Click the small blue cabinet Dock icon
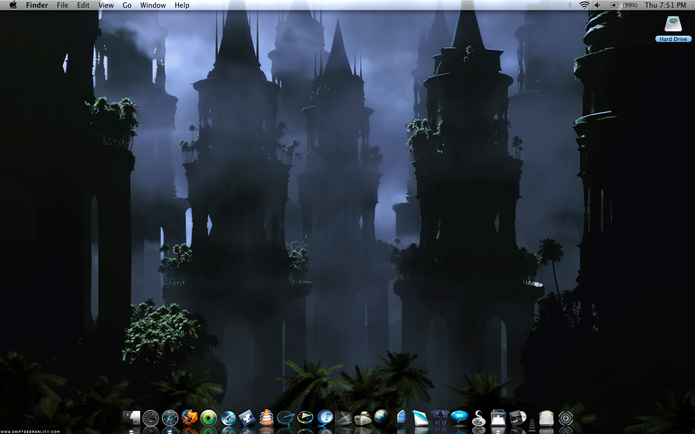Viewport: 695px width, 434px height. (x=401, y=418)
